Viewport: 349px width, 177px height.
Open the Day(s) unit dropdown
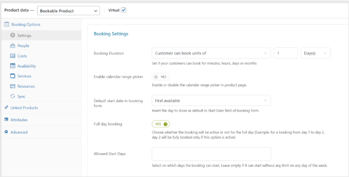pos(316,53)
